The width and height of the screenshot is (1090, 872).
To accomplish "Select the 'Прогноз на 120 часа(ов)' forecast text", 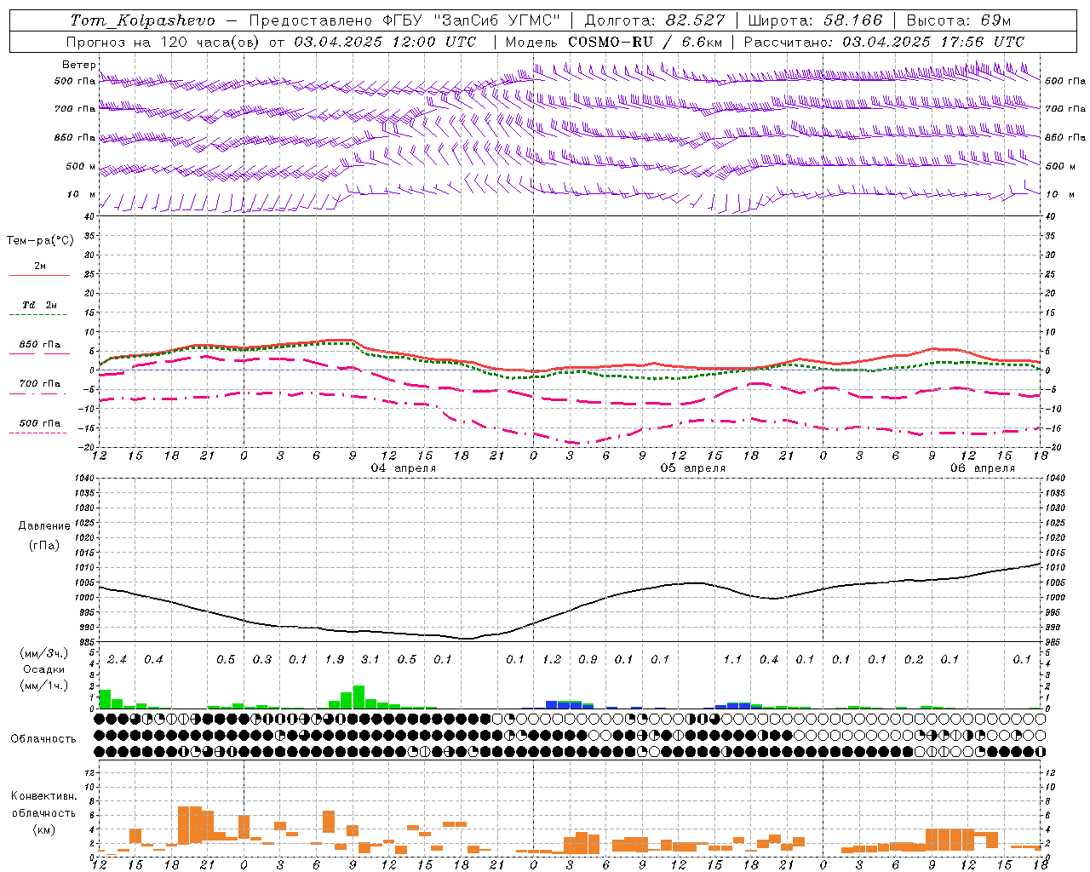I will tap(163, 42).
